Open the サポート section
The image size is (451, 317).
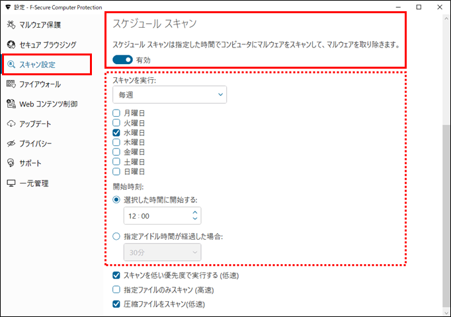[x=30, y=163]
